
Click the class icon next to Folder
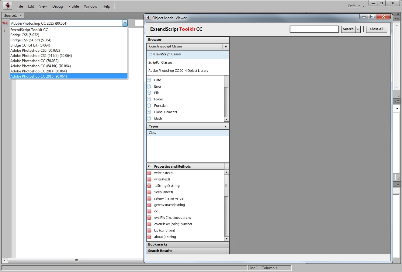coord(149,99)
